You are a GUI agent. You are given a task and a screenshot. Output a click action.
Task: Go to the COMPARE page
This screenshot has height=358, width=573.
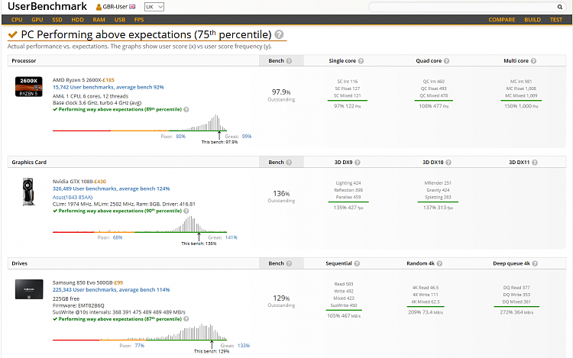500,19
